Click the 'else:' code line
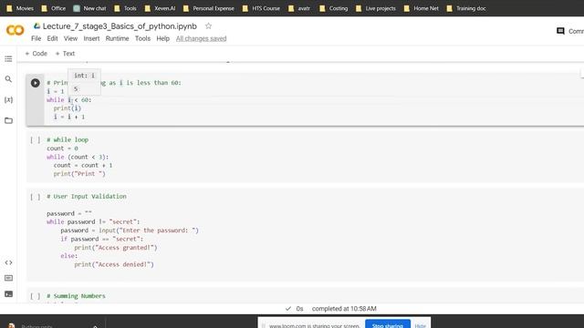 click(69, 256)
